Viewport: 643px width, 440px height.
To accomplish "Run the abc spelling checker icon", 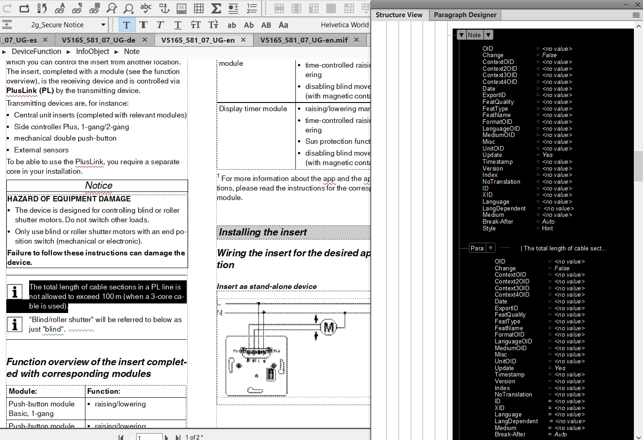I will point(146,8).
